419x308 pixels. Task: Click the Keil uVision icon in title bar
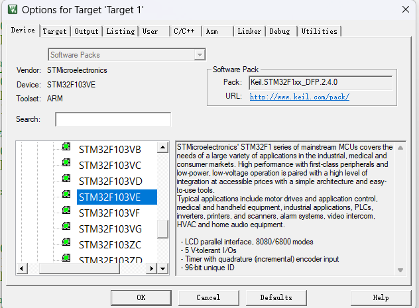[x=13, y=10]
